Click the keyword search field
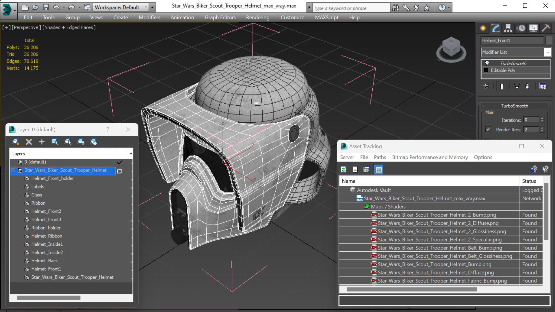This screenshot has width=555, height=312. [351, 8]
